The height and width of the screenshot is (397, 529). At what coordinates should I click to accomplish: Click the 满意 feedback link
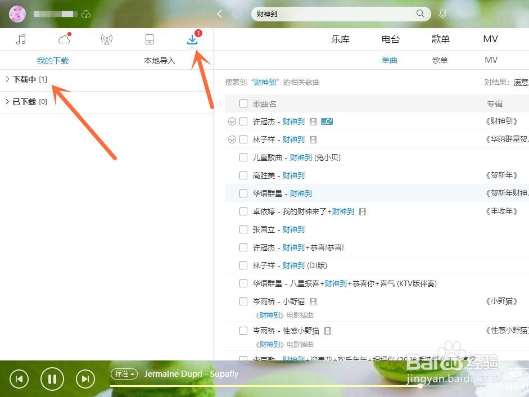[520, 82]
